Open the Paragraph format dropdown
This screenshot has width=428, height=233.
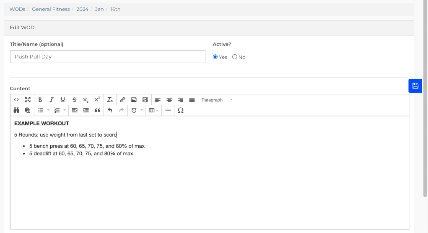click(217, 100)
